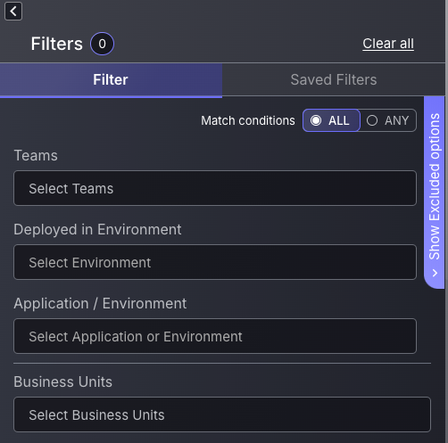Open Select Application or Environment dropdown
The image size is (448, 443).
coord(215,336)
